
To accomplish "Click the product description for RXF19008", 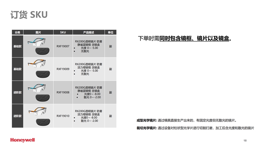I will click(89, 92).
